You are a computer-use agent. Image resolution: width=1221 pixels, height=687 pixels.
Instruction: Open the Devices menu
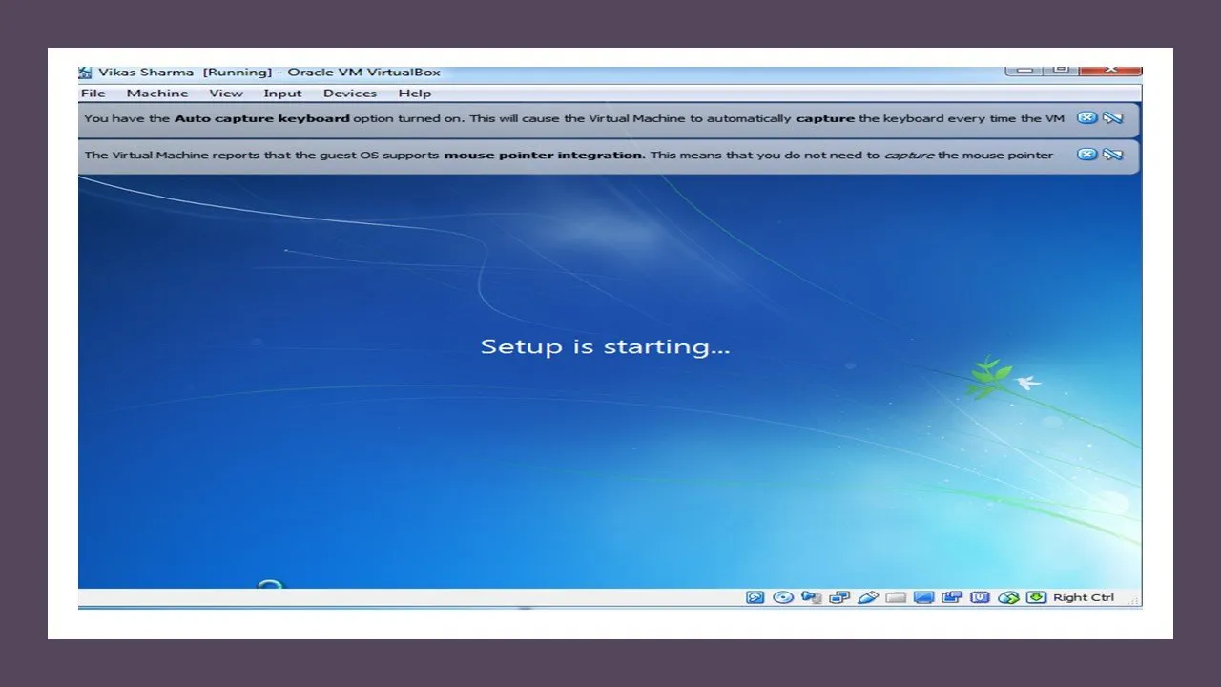(350, 94)
